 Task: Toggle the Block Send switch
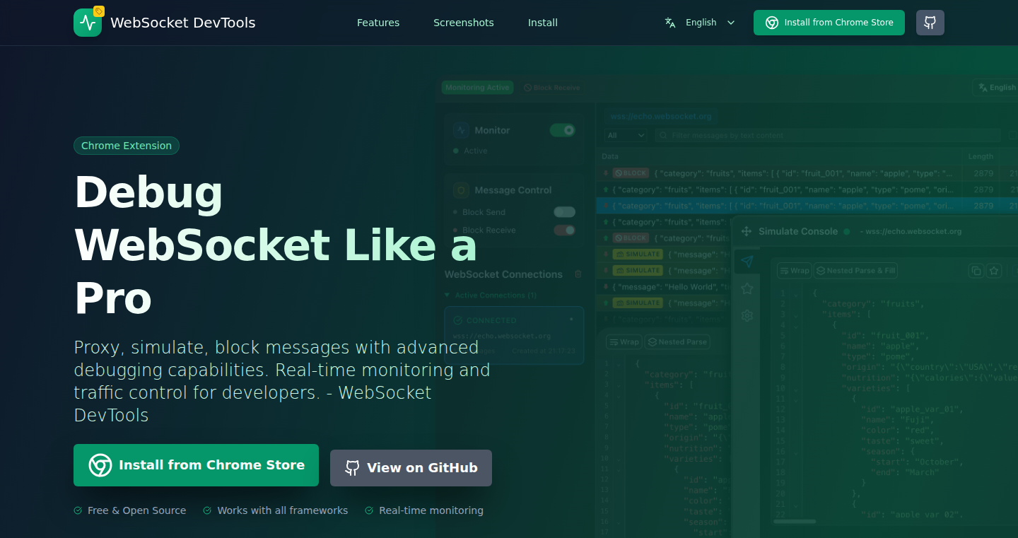pos(564,212)
